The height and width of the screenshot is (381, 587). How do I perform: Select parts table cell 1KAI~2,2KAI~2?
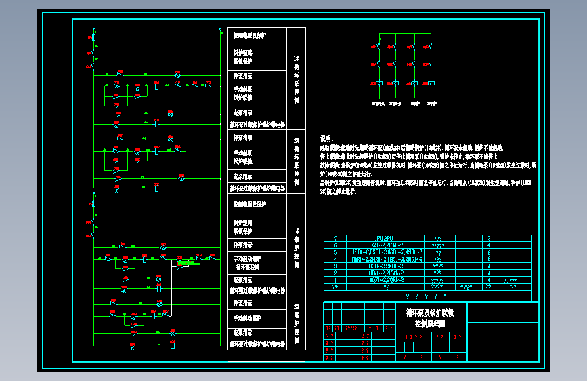tap(385, 245)
